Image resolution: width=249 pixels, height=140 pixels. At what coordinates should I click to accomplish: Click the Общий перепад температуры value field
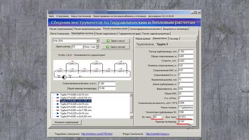(107, 88)
